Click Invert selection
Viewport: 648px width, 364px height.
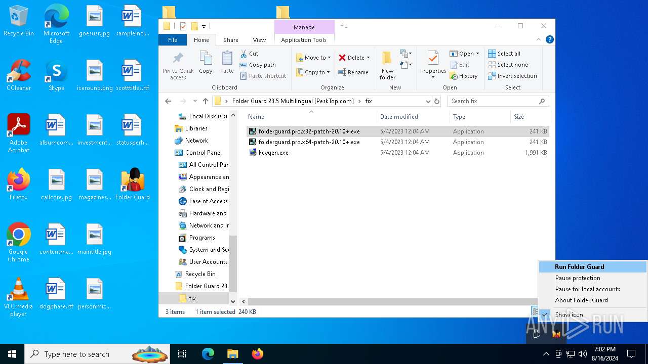(512, 76)
